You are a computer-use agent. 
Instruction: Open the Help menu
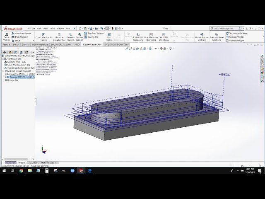click(68, 29)
